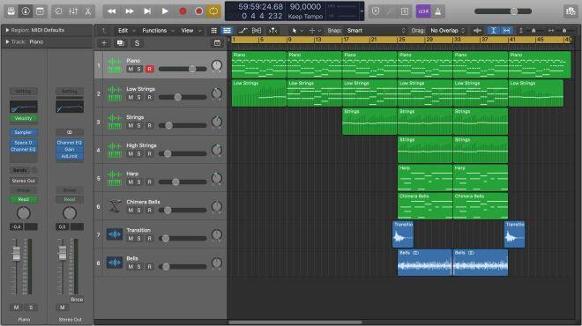Open the command-click tool menu
Image resolution: width=582 pixels, height=326 pixels.
click(x=315, y=31)
